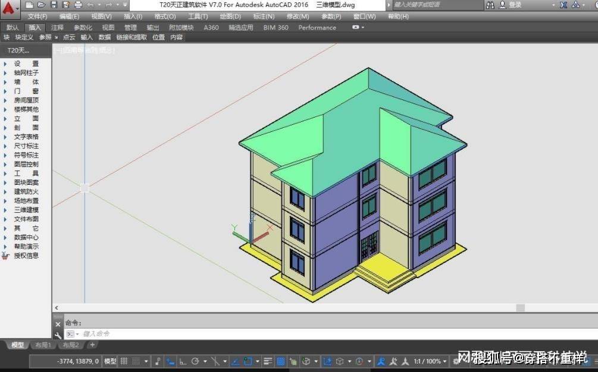The height and width of the screenshot is (372, 598).
Task: Add a new layout with the plus tab
Action: click(92, 345)
